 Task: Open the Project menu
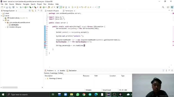coord(39,4)
